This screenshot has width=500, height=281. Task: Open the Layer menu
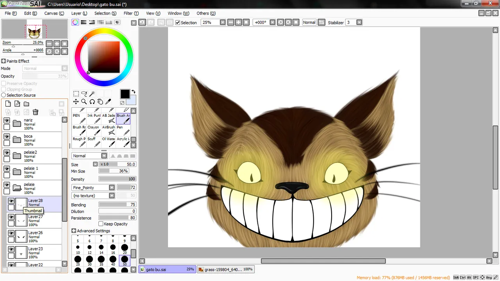[79, 13]
